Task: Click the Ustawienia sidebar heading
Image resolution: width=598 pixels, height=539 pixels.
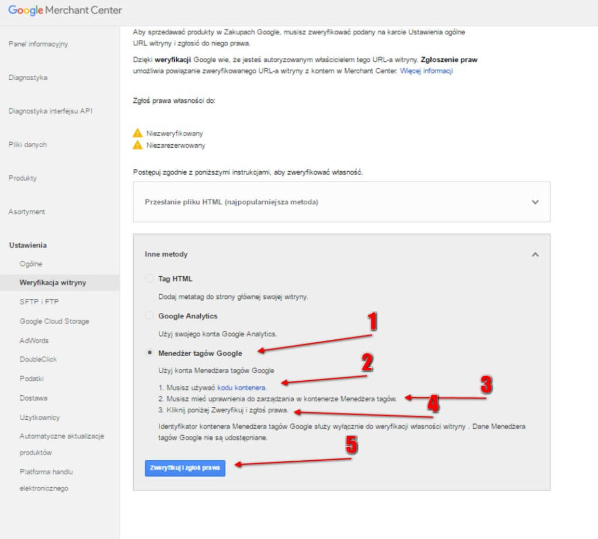Action: coord(28,245)
